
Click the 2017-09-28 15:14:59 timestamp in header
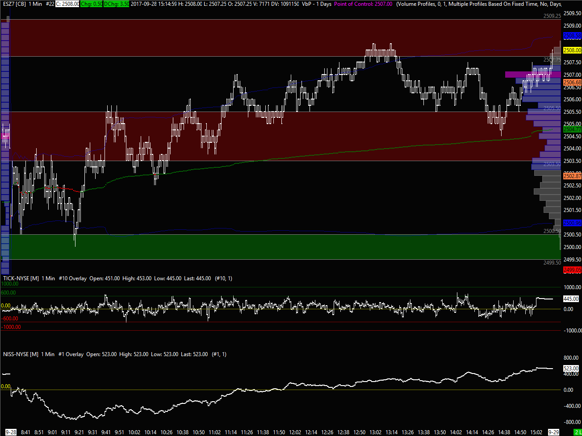click(154, 4)
